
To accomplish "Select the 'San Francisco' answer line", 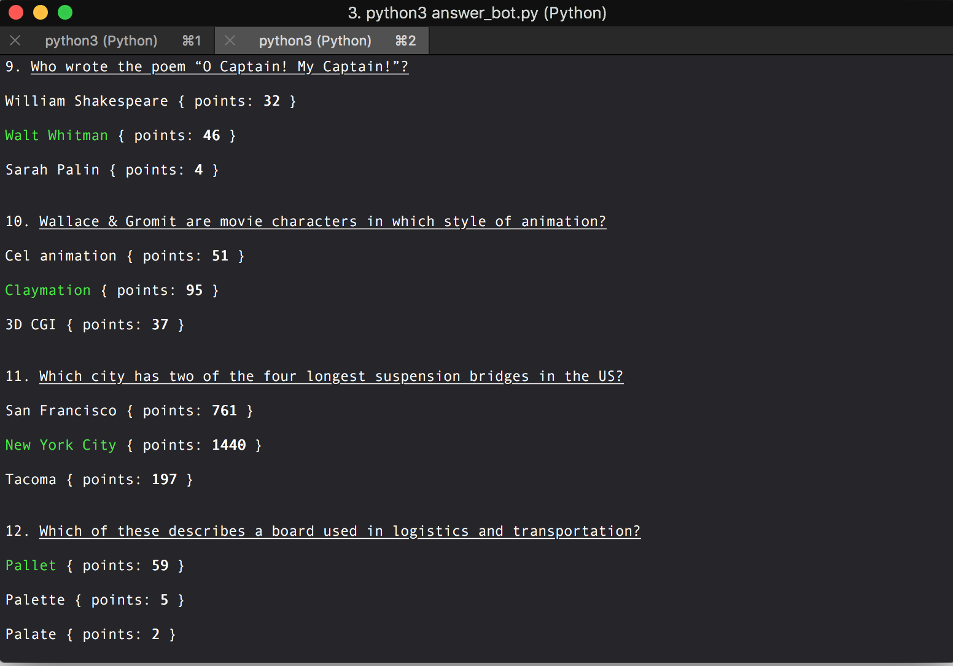I will tap(129, 411).
